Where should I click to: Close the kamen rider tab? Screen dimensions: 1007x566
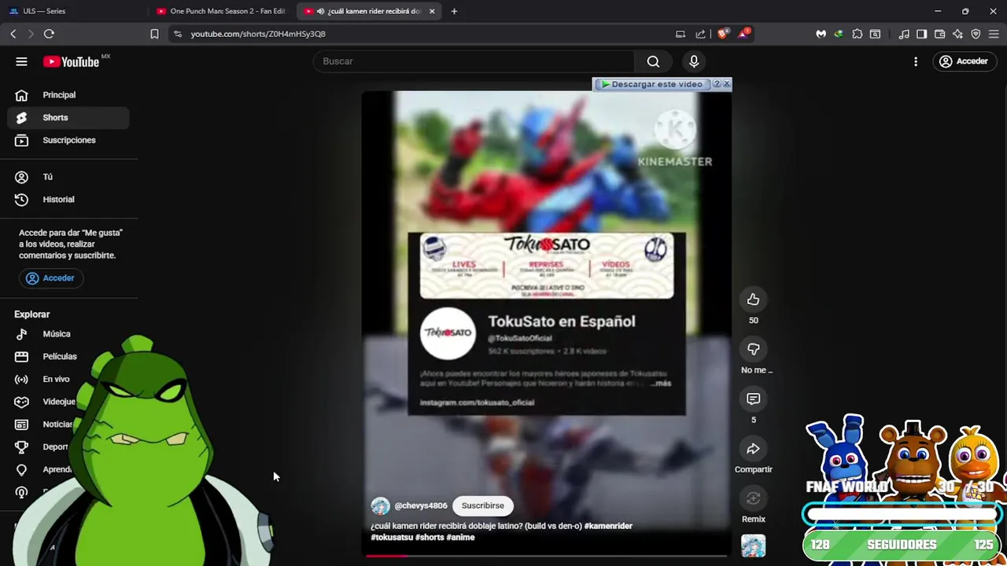pos(432,11)
